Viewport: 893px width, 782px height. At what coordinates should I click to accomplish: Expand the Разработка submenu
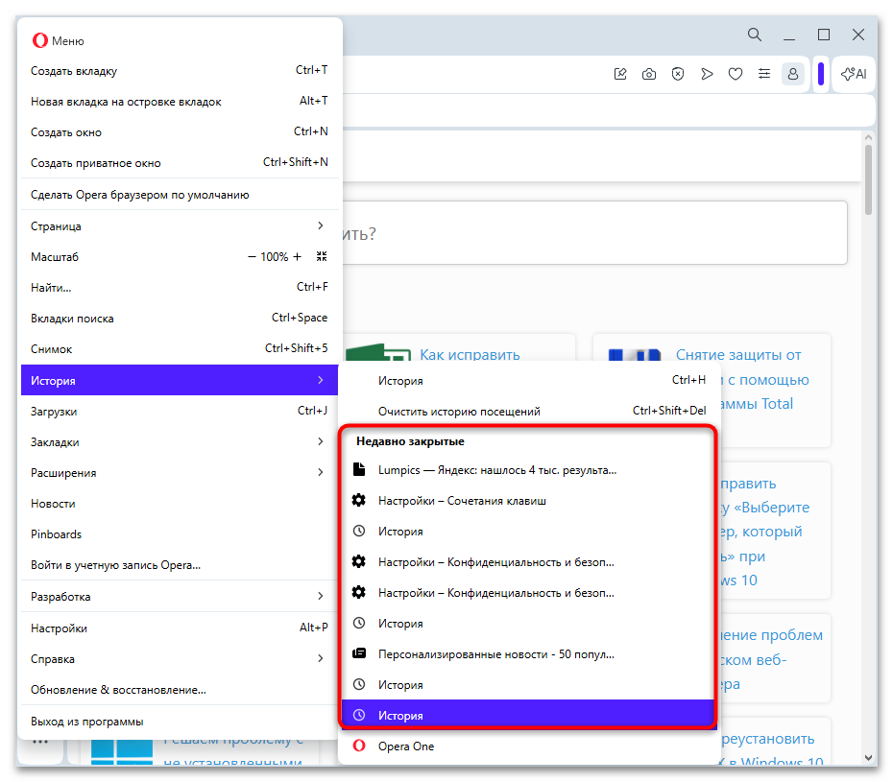[x=180, y=597]
